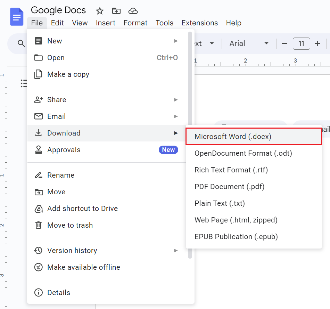Screen dimensions: 330x309
Task: Show the document outline icon
Action: tap(24, 83)
